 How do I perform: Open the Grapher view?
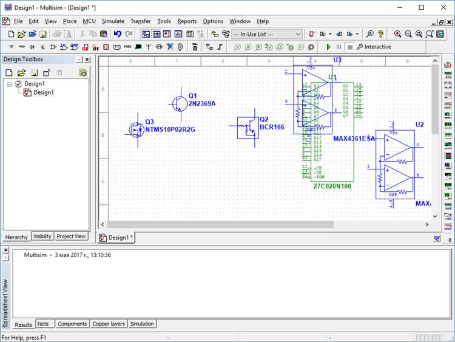(178, 34)
